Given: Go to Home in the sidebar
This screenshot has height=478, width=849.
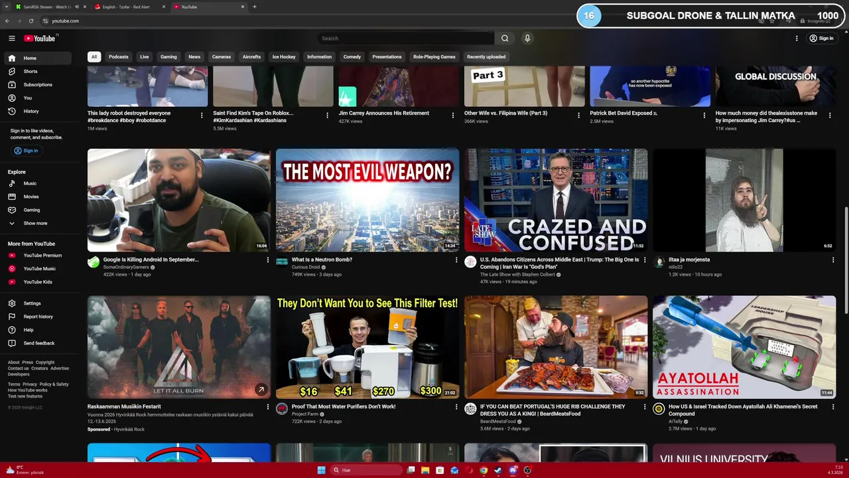Looking at the screenshot, I should [37, 58].
